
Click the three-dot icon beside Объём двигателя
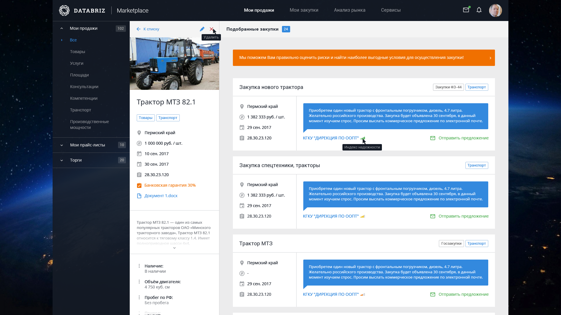[139, 281]
